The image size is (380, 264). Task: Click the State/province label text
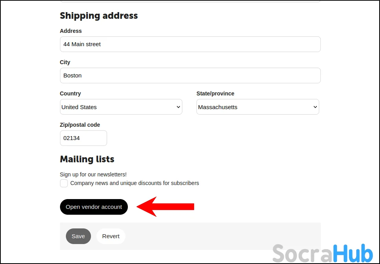[215, 93]
